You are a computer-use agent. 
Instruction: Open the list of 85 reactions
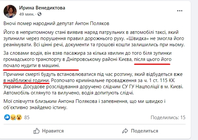click(x=27, y=117)
